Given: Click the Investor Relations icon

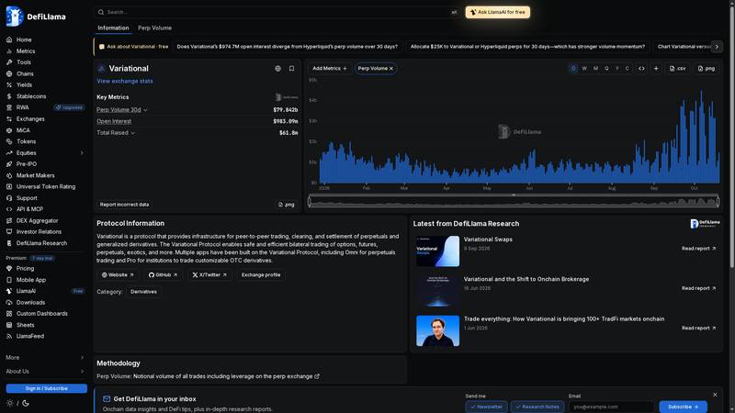Looking at the screenshot, I should coord(9,232).
